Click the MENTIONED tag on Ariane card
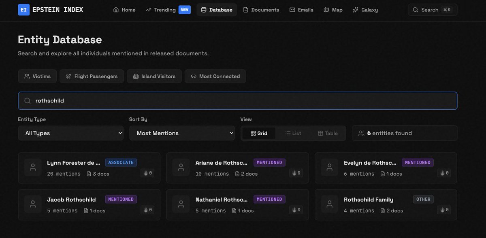Screen dimensions: 486x238 tap(269, 162)
